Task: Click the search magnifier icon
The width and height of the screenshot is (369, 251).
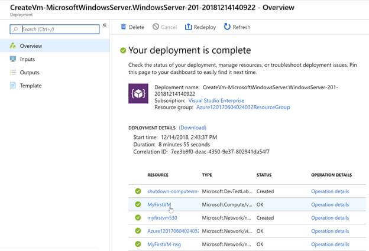Action: point(15,29)
